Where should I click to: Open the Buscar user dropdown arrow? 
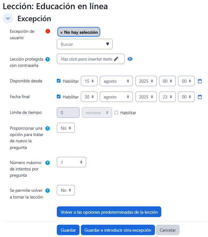pyautogui.click(x=107, y=44)
